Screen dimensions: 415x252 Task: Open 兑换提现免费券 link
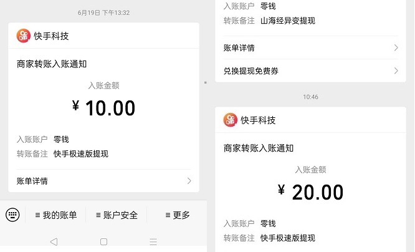[250, 71]
